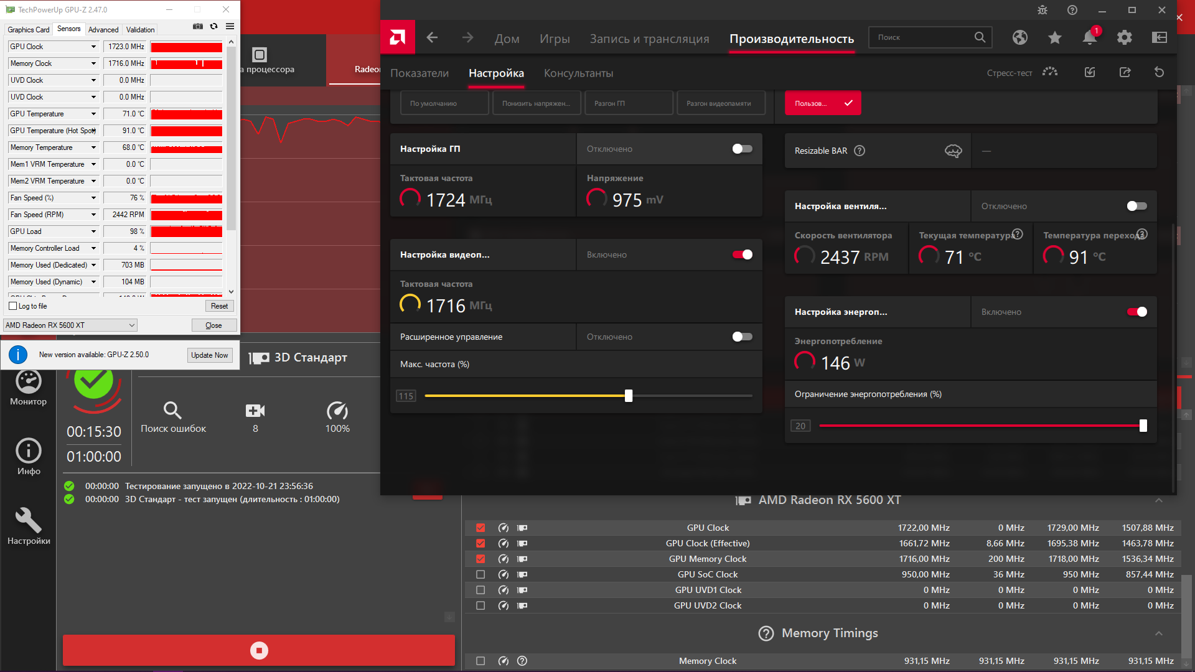Screen dimensions: 1195x672
Task: Uncheck the GPU Clock row checkbox in OCCT
Action: pos(480,528)
